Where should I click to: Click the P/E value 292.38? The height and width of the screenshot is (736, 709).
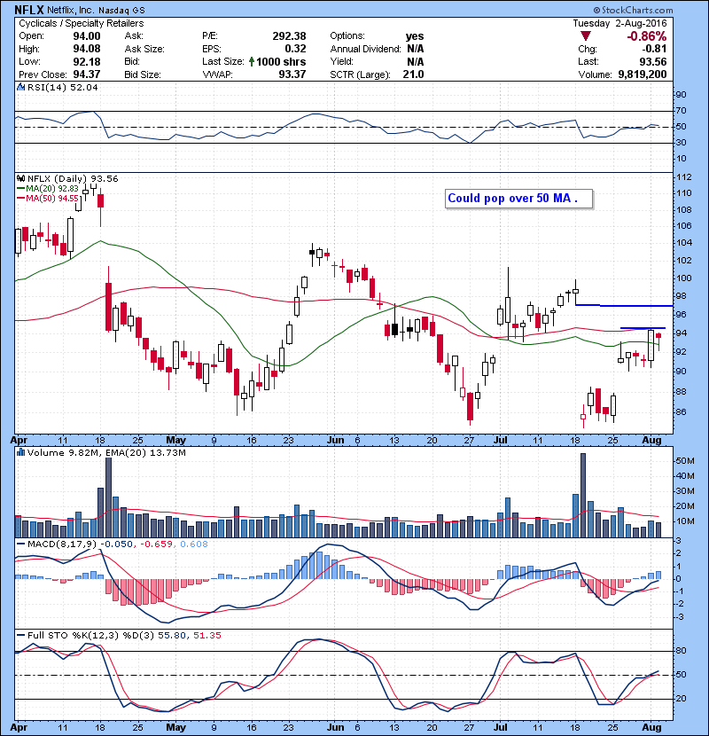pyautogui.click(x=289, y=36)
